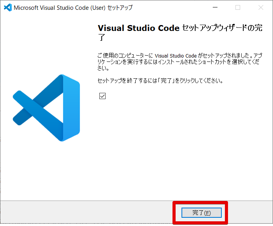Click the 'セットアップ' word in title bar
273x226 pixels.
pos(120,7)
